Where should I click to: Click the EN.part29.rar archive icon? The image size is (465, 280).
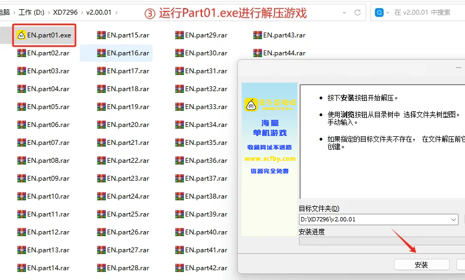tap(180, 35)
